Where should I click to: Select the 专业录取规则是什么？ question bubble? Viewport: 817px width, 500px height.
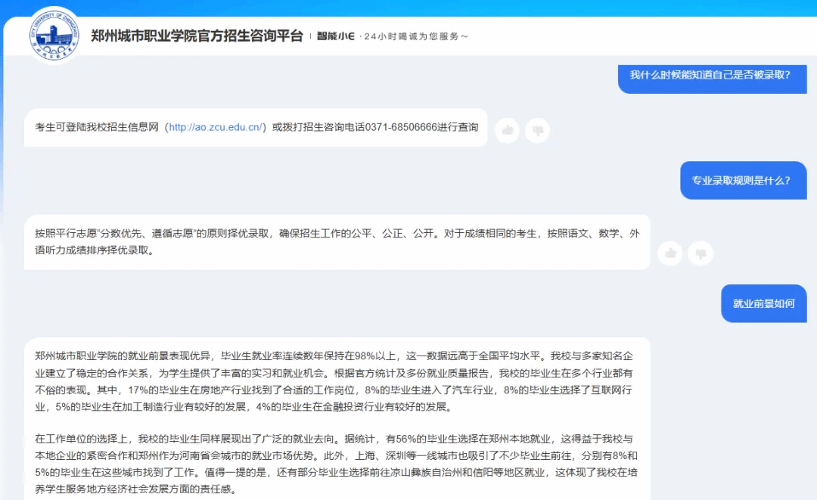point(741,180)
